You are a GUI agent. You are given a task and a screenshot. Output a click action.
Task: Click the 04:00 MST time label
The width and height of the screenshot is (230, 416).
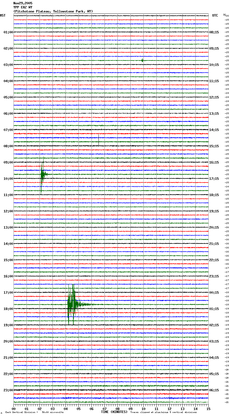[x=8, y=81]
